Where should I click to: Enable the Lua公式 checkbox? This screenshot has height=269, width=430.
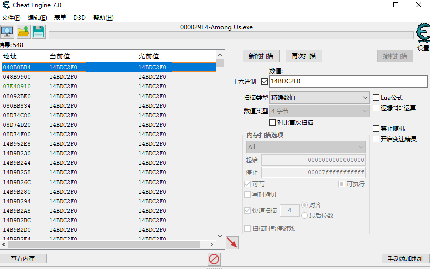pyautogui.click(x=376, y=98)
